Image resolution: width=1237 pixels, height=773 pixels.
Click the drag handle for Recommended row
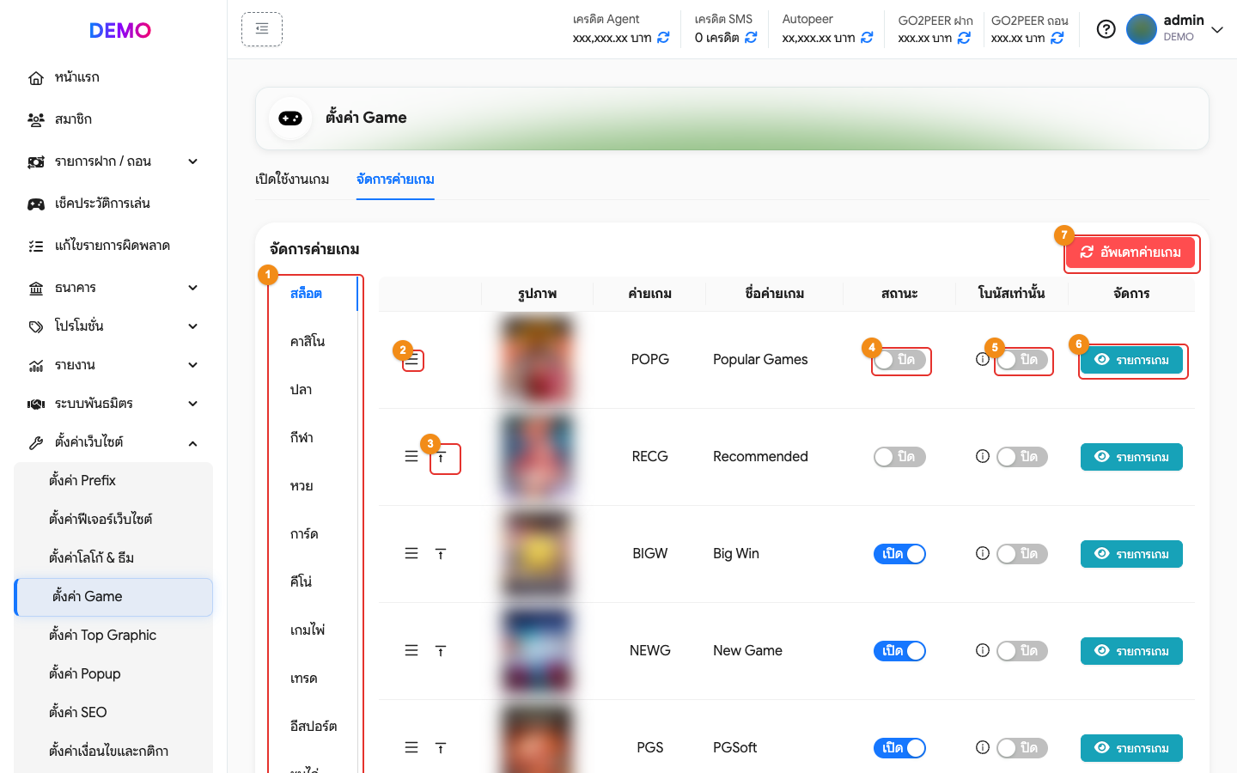[x=411, y=457]
